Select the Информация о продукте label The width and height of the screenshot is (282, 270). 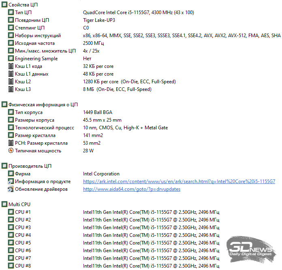tap(43, 181)
